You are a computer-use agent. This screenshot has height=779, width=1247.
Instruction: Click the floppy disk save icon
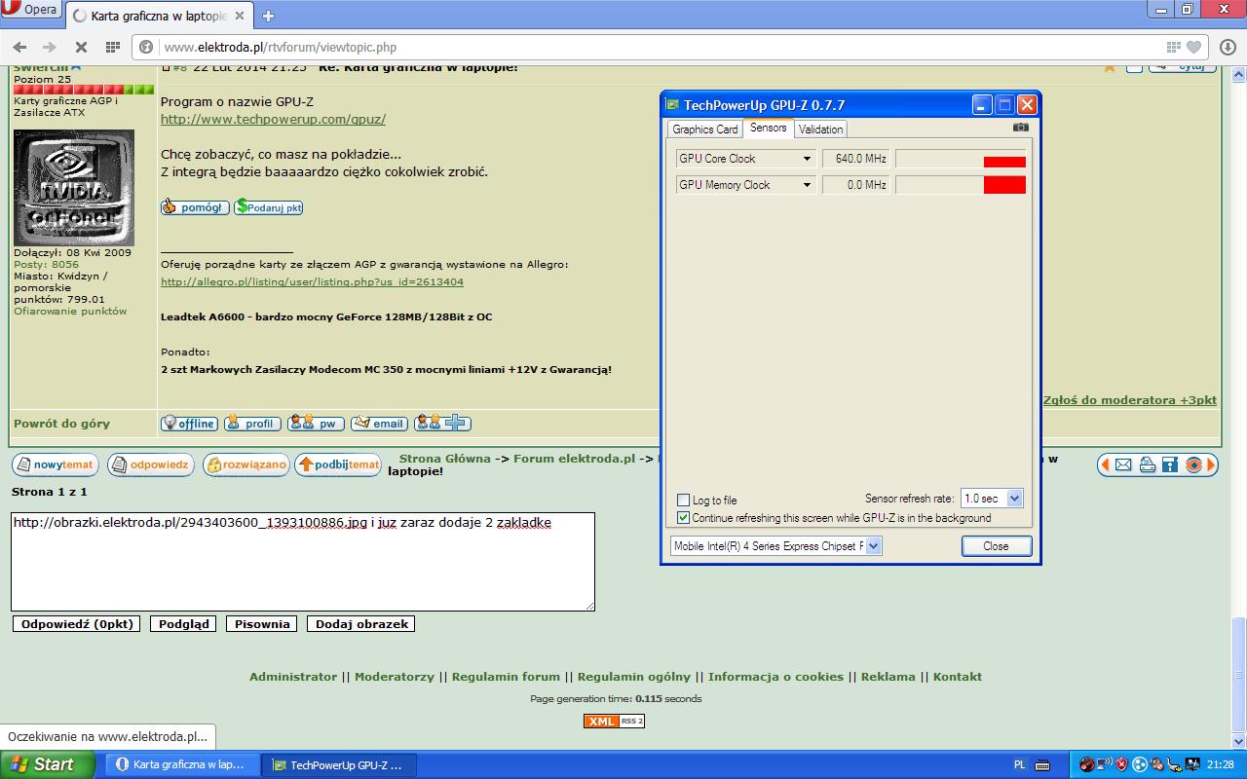1170,465
